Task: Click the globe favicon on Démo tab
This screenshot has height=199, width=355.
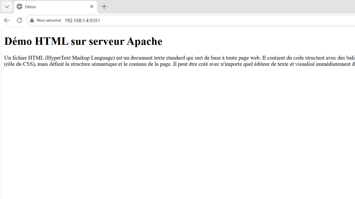Action: click(19, 7)
